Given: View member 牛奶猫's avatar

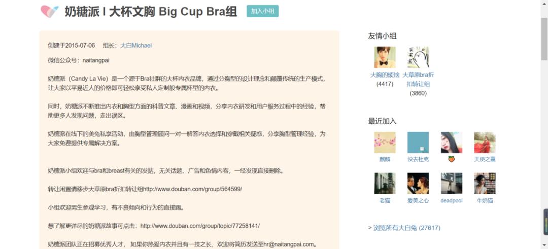Looking at the screenshot, I should coord(485,184).
